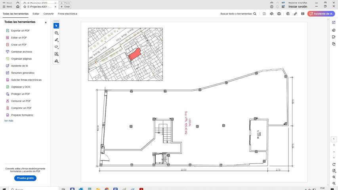Click the print icon in top toolbar
Viewport: 338px width, 190px height.
279,14
